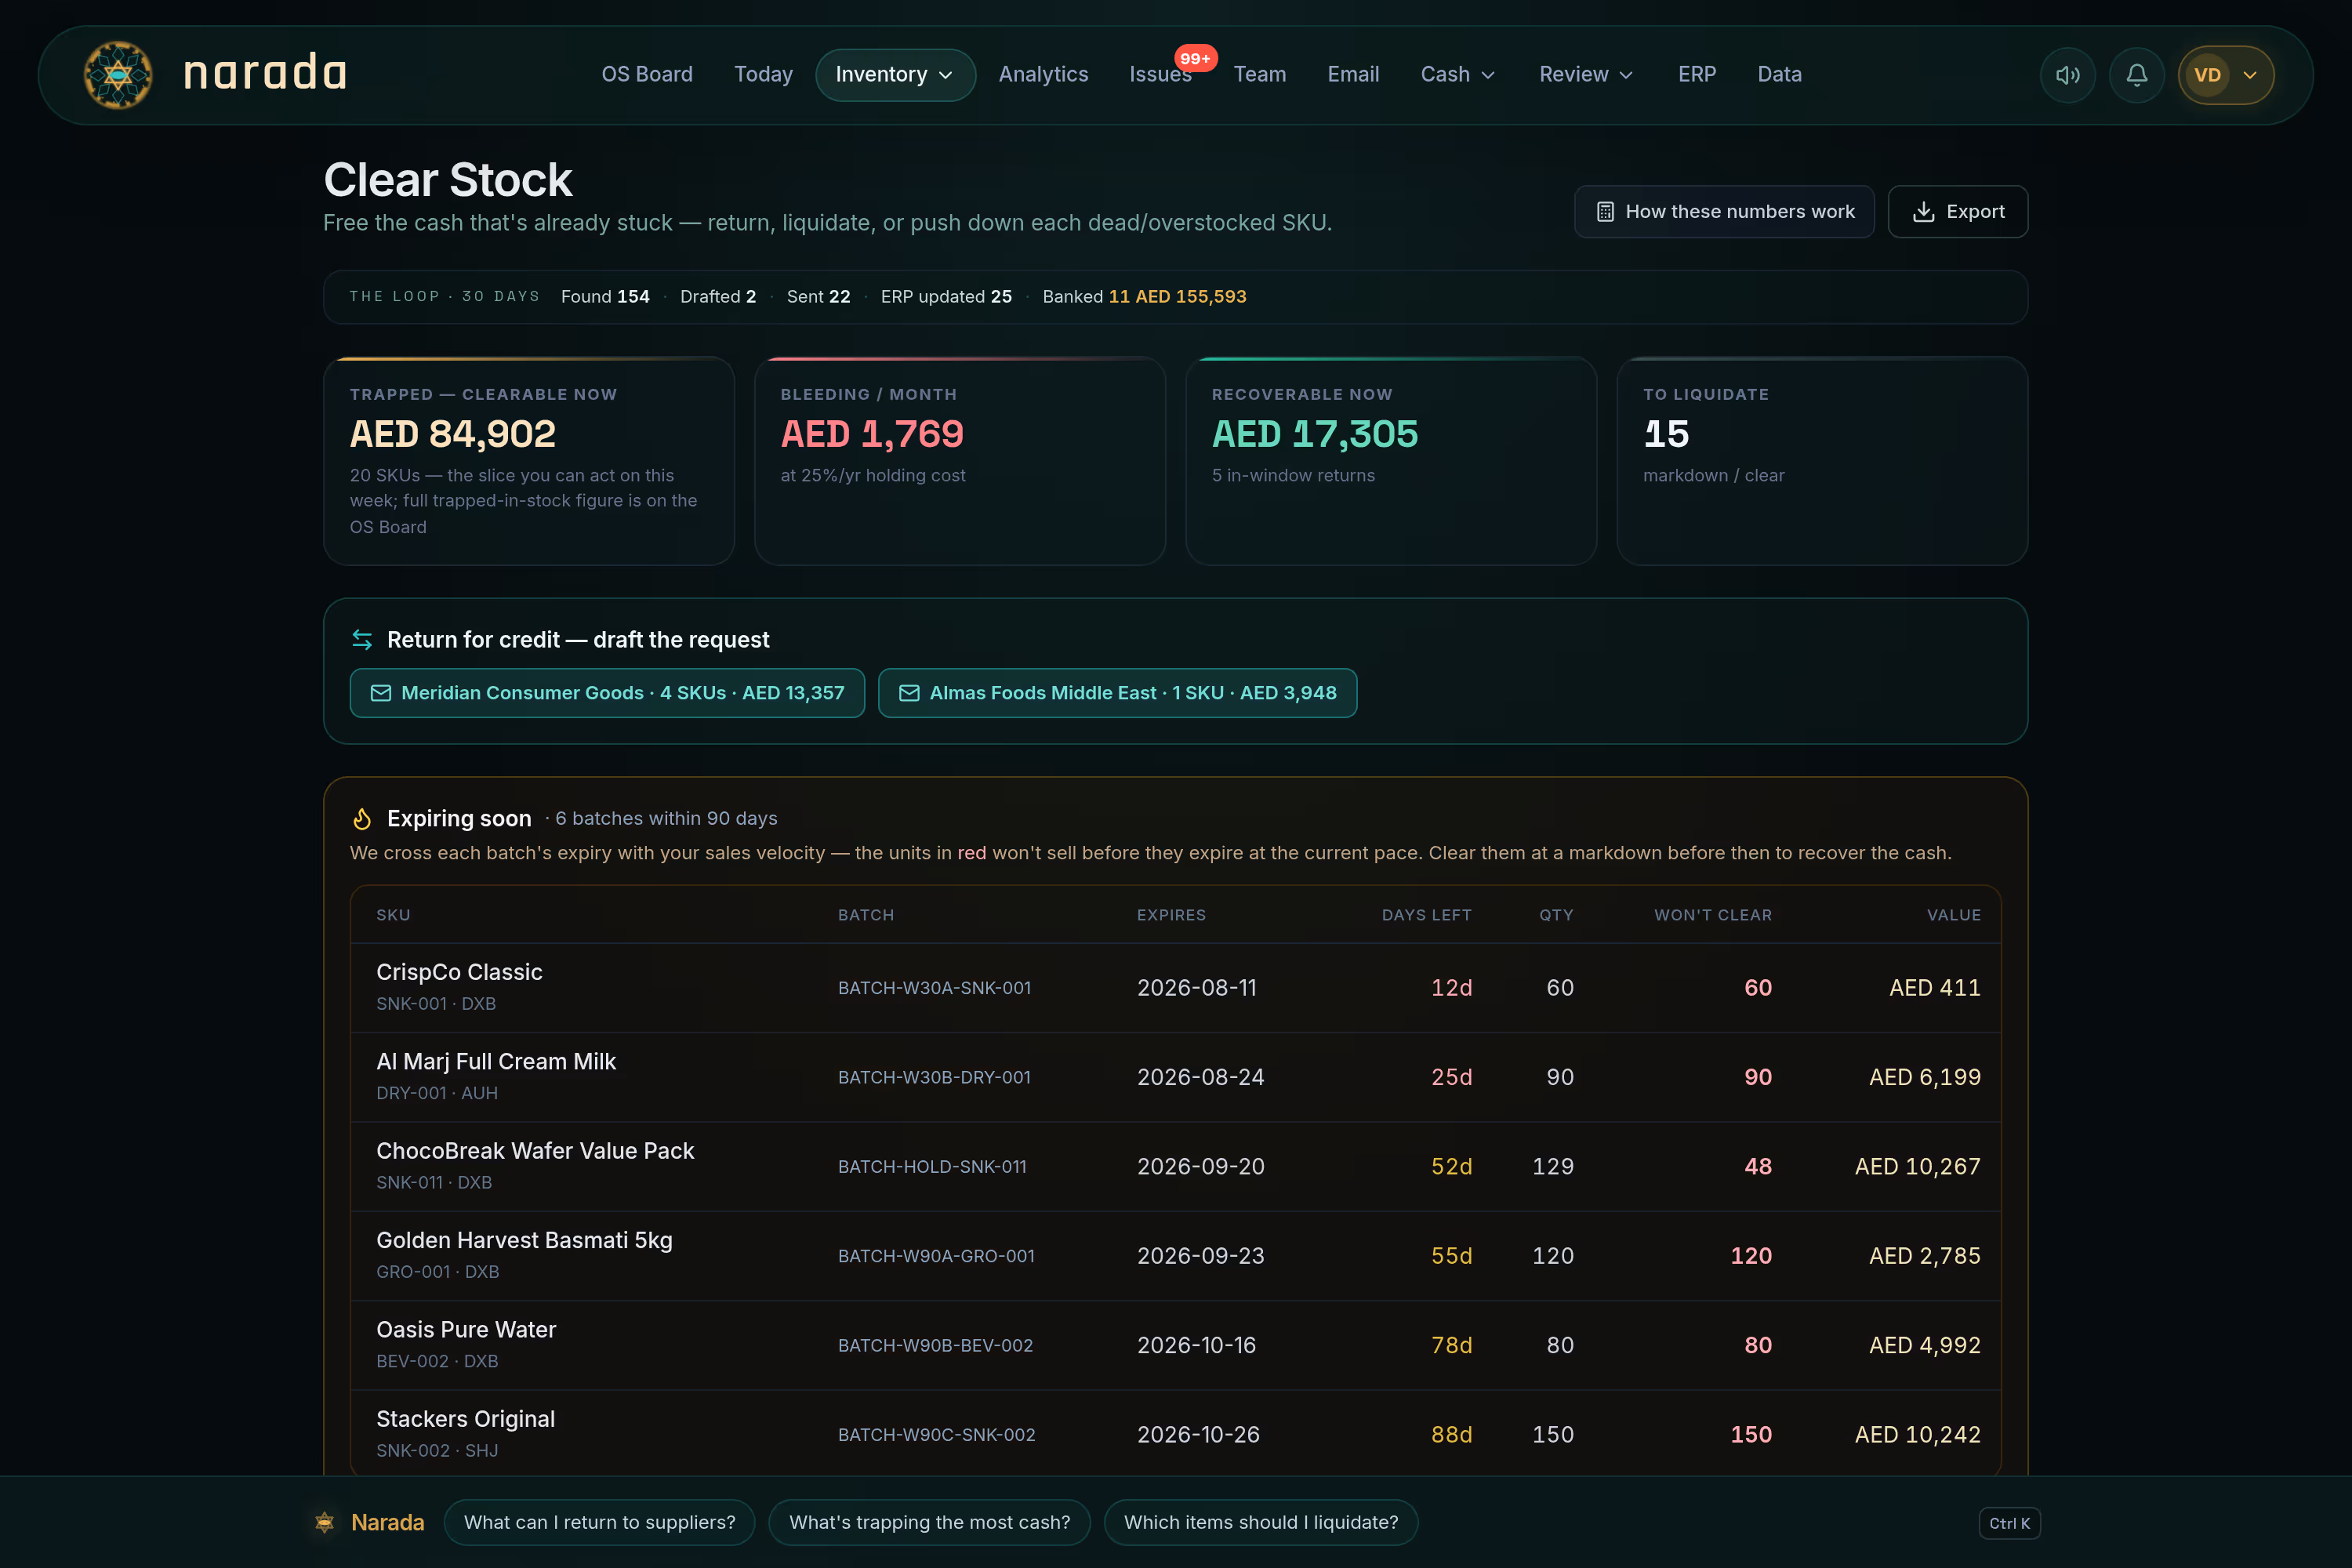Go to the OS Board tab
Image resolution: width=2352 pixels, height=1568 pixels.
pos(647,75)
